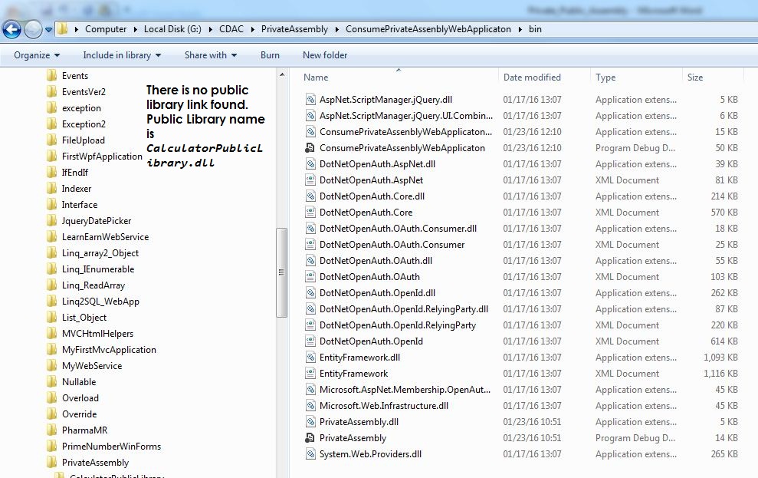The width and height of the screenshot is (758, 478).
Task: Click the 01/23/16 10:51 date of PrivateAssembly.dll
Action: 532,422
